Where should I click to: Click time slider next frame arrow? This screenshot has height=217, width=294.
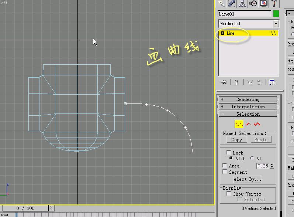(x=51, y=208)
